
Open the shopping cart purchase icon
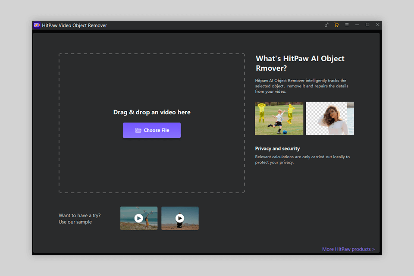point(337,25)
